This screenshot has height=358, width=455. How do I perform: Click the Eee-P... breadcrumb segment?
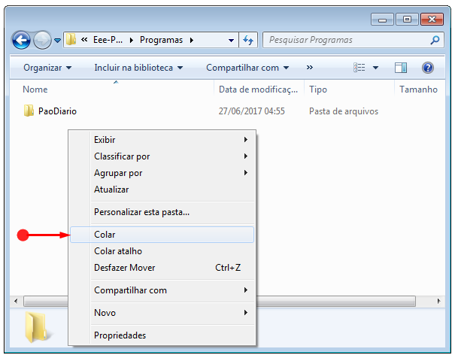108,40
